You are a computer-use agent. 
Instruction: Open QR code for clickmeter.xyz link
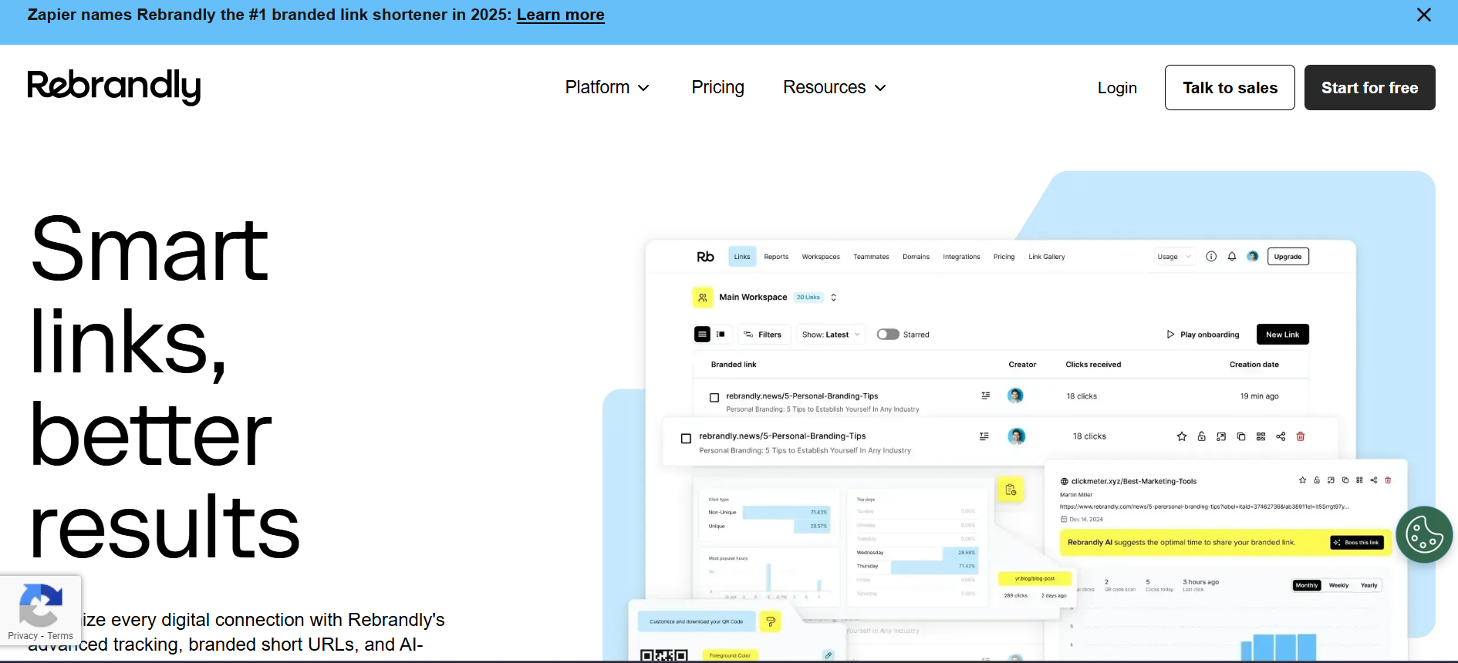pyautogui.click(x=1359, y=480)
